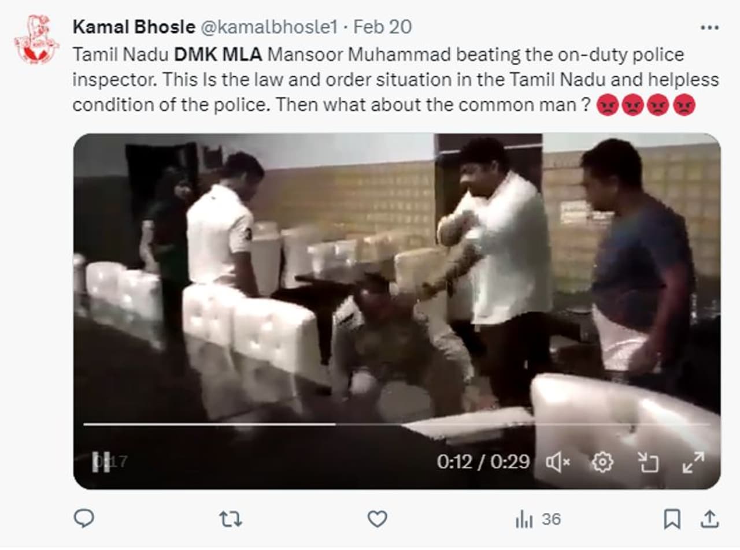Screen dimensions: 740x550
Task: Share the tweet via share icon
Action: 709,519
